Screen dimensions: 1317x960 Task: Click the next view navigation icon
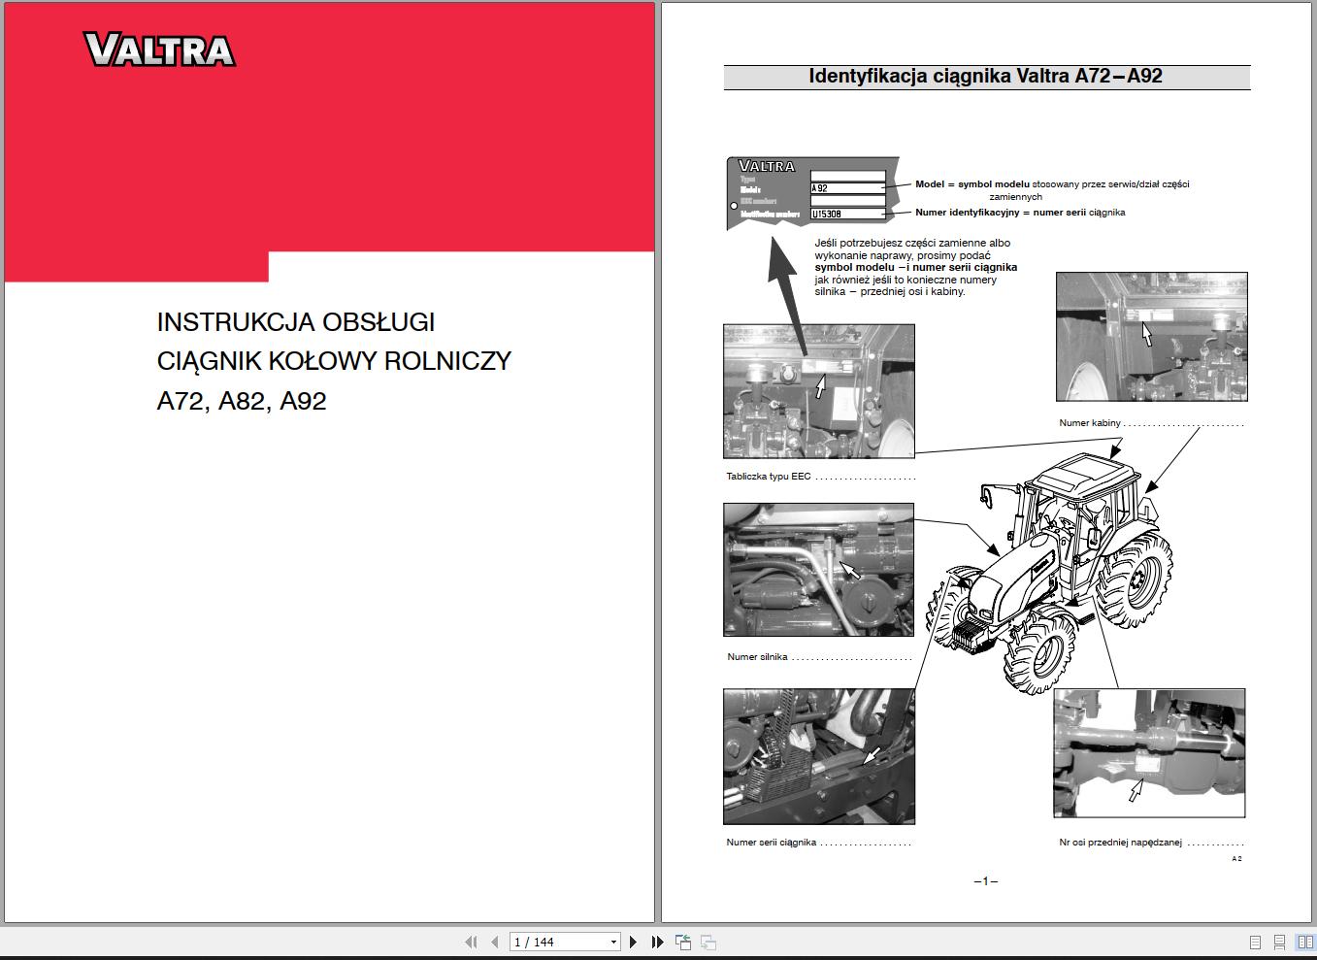[x=708, y=942]
